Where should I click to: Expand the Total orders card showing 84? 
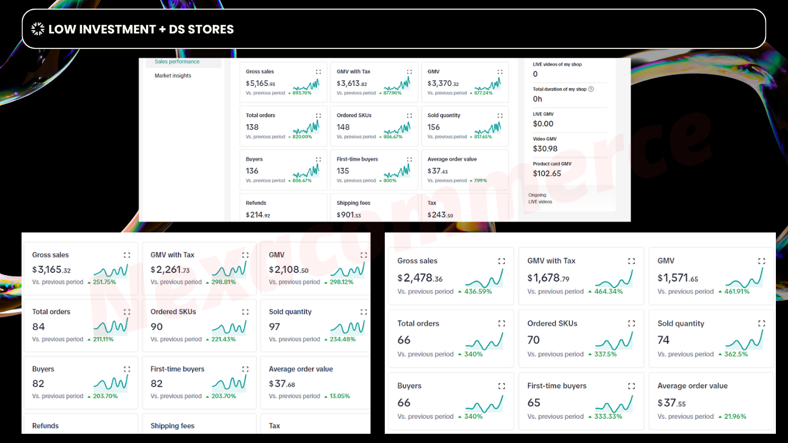pos(127,312)
